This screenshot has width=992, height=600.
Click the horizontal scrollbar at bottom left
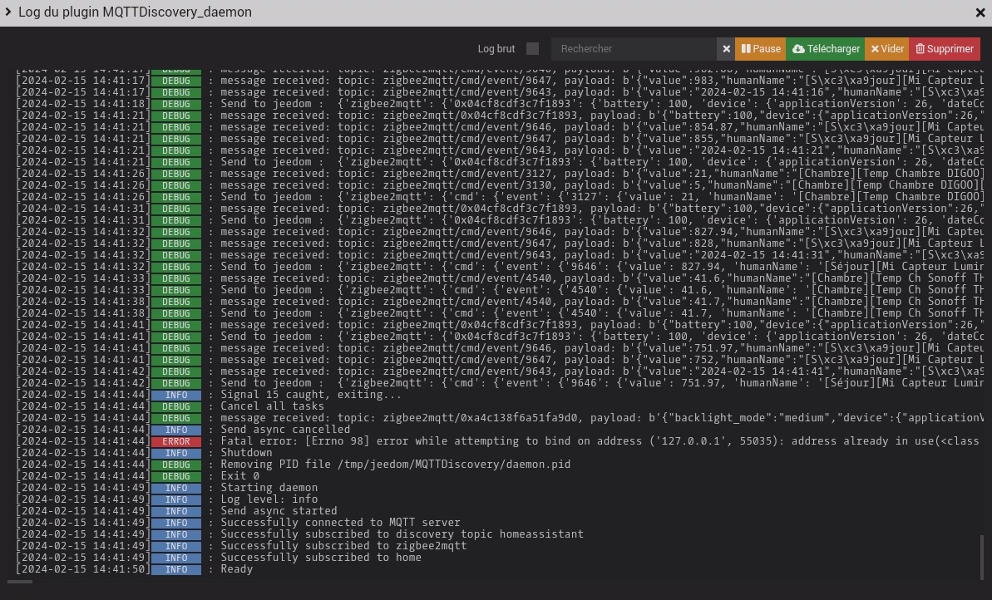(x=19, y=582)
